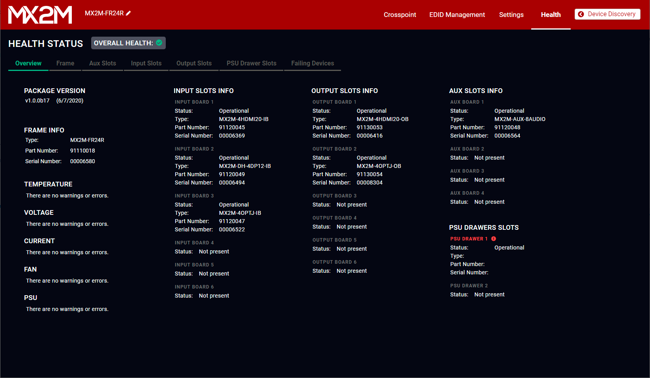Screen dimensions: 650x378
Task: Click the INPUT BOARD 1 label
Action: pos(194,102)
